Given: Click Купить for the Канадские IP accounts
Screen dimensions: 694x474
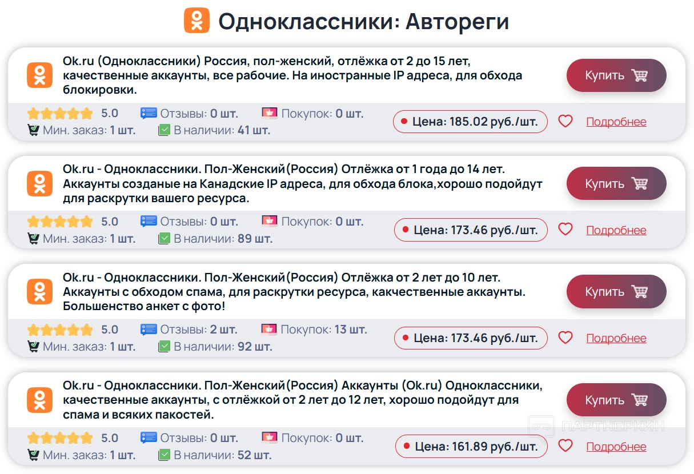Looking at the screenshot, I should coord(616,183).
